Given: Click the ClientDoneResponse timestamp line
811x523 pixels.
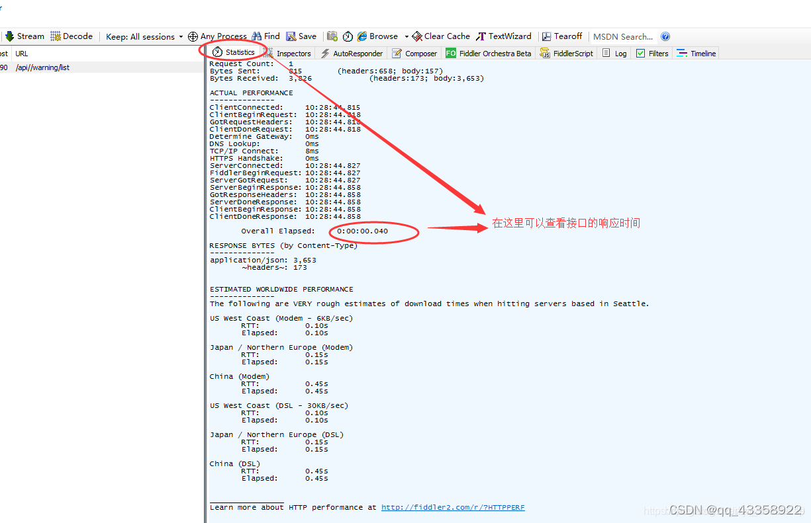Looking at the screenshot, I should tap(285, 216).
